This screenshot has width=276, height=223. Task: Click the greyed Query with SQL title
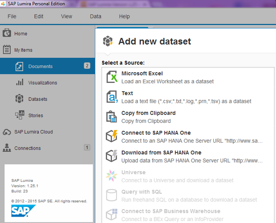(142, 192)
